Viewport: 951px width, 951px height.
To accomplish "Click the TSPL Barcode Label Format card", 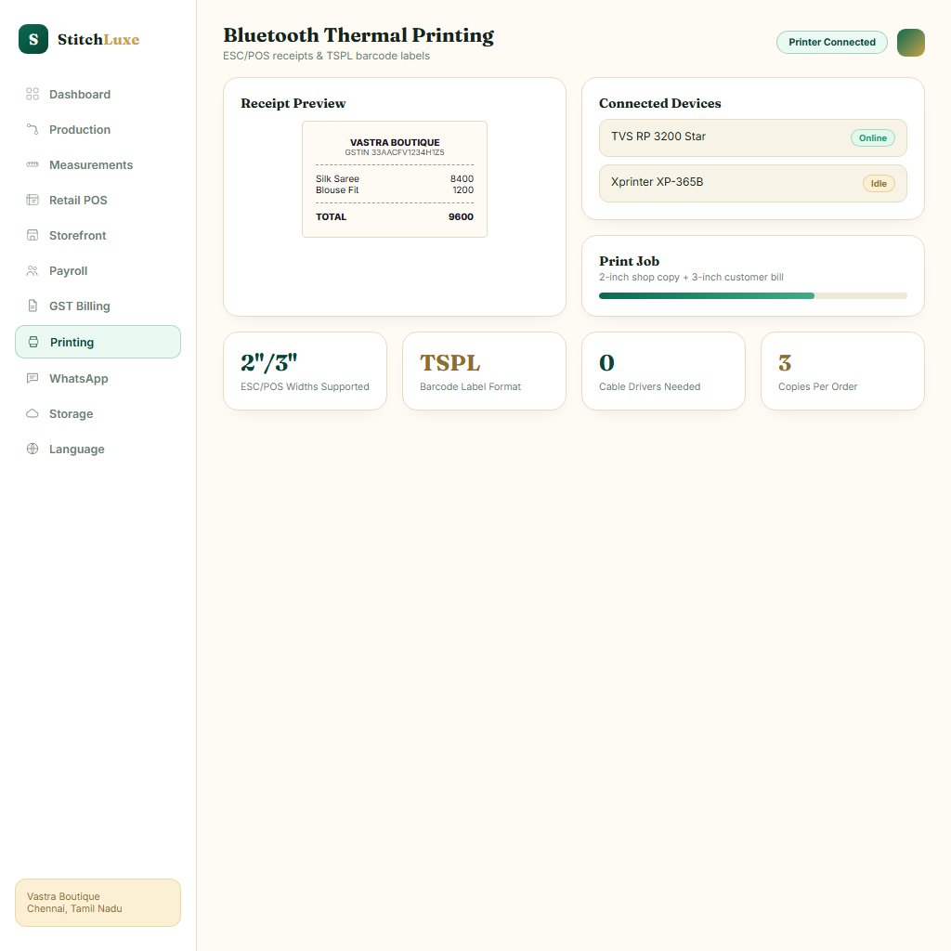I will [484, 371].
